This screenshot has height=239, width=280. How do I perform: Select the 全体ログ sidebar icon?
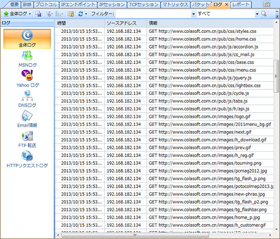[x=27, y=39]
